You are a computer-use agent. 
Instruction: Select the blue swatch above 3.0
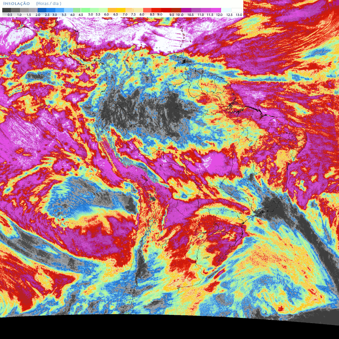[51, 10]
